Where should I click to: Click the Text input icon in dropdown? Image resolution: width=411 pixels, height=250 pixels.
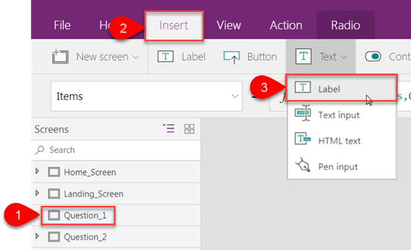(303, 113)
